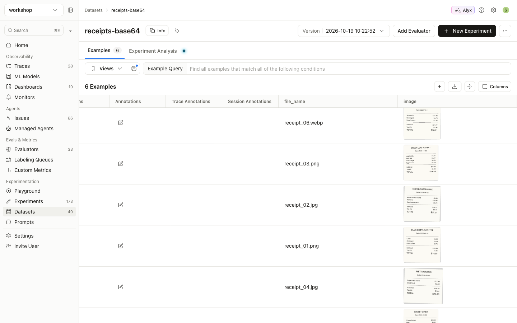Viewport: 517px width, 323px height.
Task: Open the receipt_03.png image thumbnail
Action: (421, 163)
